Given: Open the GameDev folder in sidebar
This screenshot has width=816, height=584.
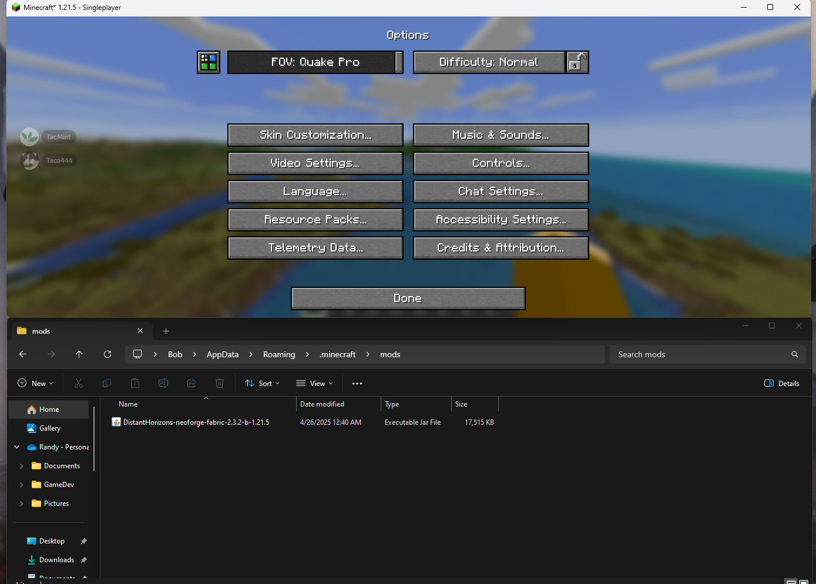Looking at the screenshot, I should click(59, 485).
